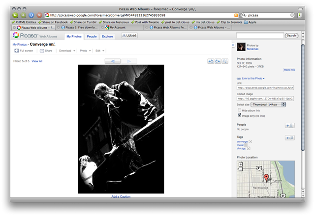Uncheck Image only (no link) checkbox
The height and width of the screenshot is (216, 315).
pyautogui.click(x=240, y=115)
